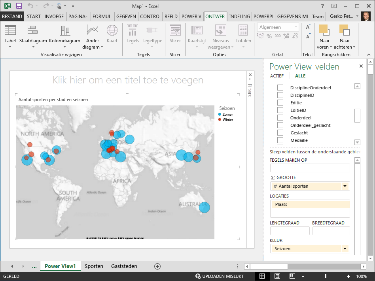This screenshot has height=281, width=375.
Task: Open the Totalen icon
Action: [x=243, y=30]
